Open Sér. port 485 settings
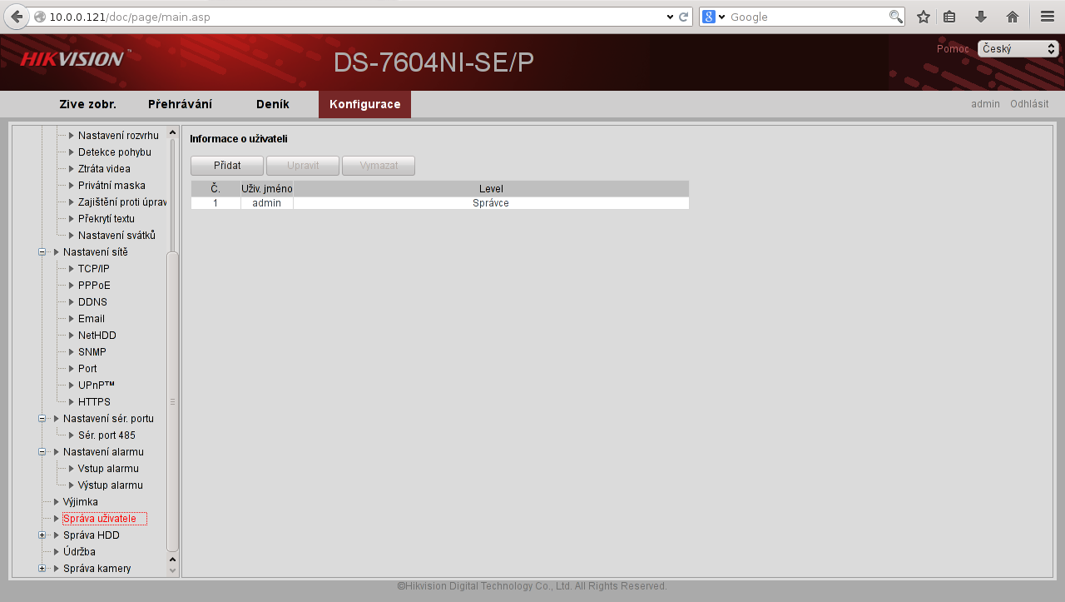 [x=106, y=435]
